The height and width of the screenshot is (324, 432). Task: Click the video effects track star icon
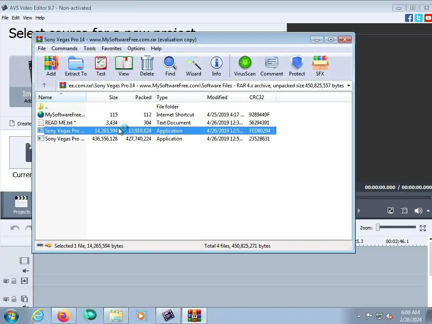pos(24,281)
